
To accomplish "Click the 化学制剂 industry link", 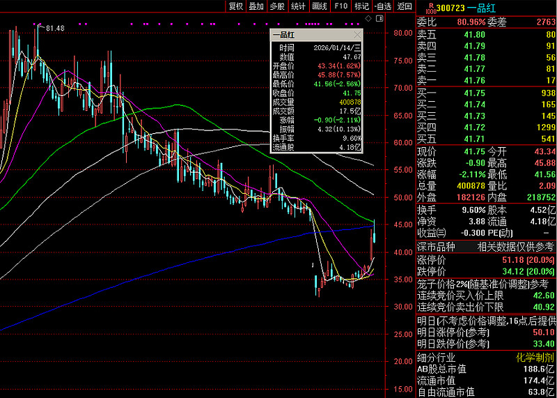I will (535, 357).
